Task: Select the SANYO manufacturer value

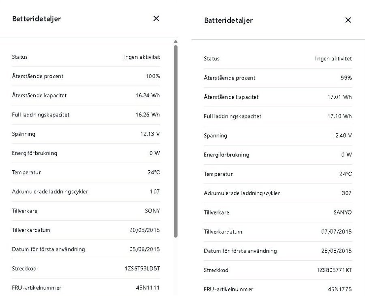Action: coord(342,212)
